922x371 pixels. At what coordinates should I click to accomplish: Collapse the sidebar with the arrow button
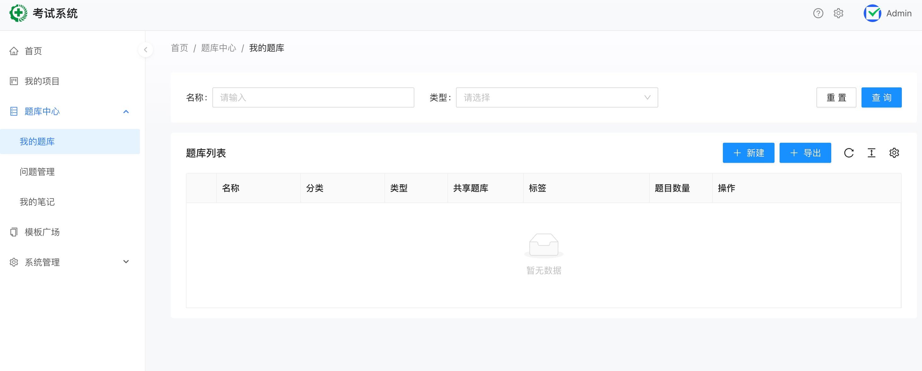tap(146, 50)
